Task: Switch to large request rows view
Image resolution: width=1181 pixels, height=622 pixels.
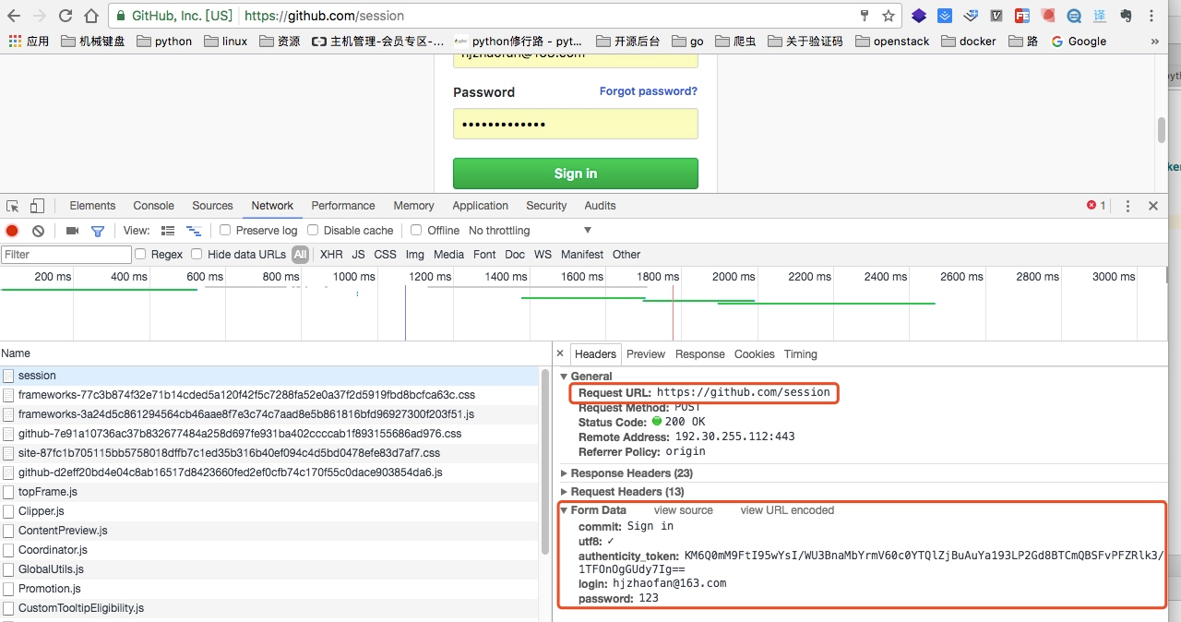Action: click(168, 231)
